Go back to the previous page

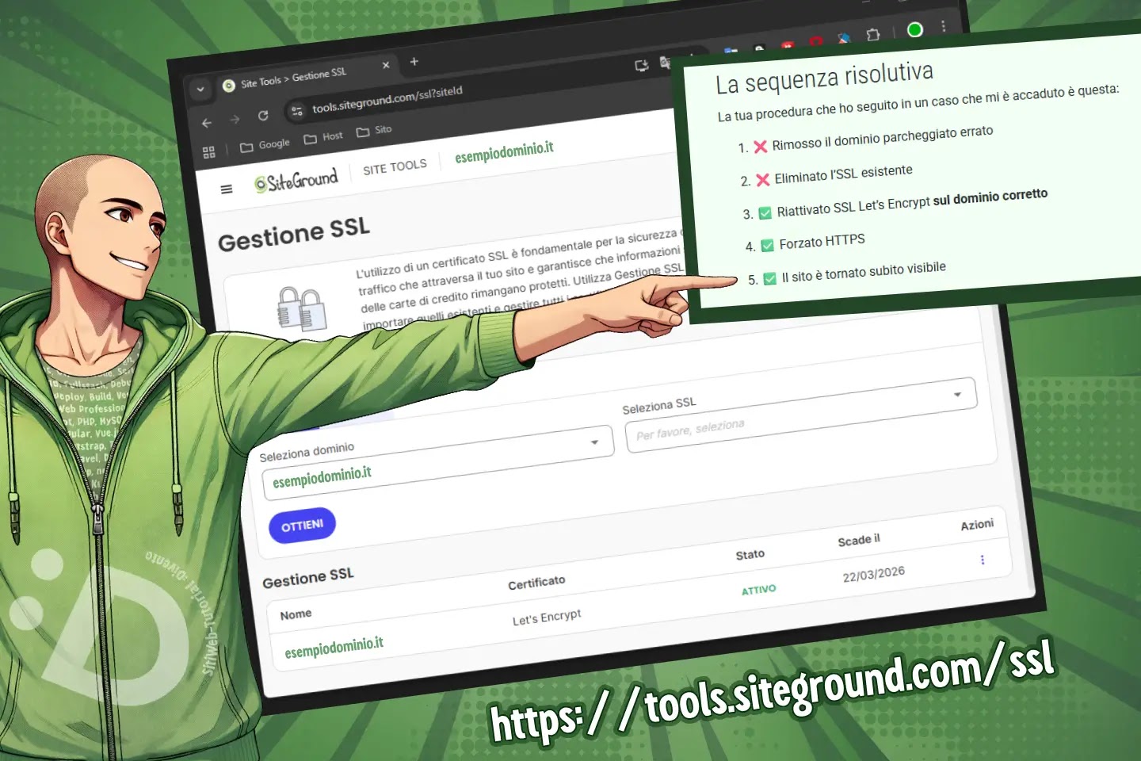[x=207, y=123]
